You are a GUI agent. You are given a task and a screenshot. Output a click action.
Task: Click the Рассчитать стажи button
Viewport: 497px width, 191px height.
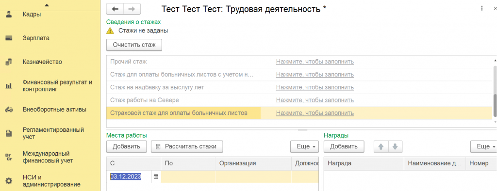pos(187,147)
